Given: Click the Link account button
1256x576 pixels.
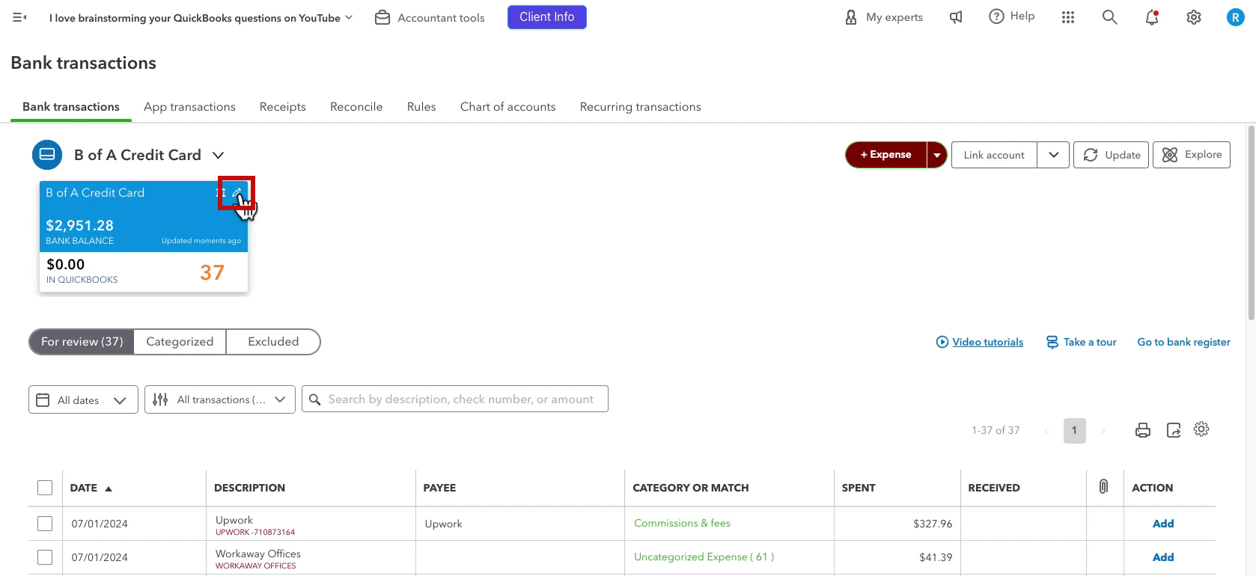Looking at the screenshot, I should pos(994,155).
